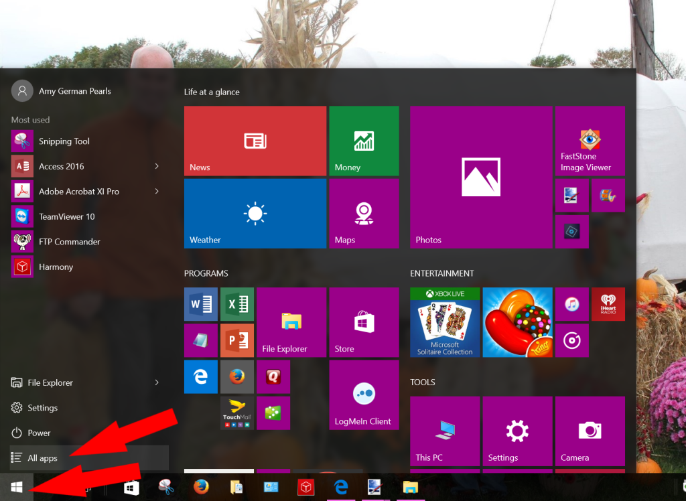Viewport: 686px width, 501px height.
Task: Open the Excel tile under PROGRAMS
Action: (236, 303)
